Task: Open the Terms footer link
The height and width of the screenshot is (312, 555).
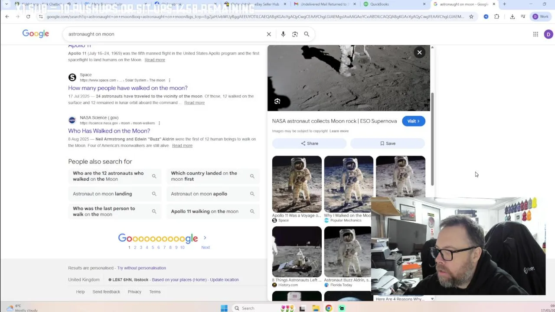Action: click(155, 292)
